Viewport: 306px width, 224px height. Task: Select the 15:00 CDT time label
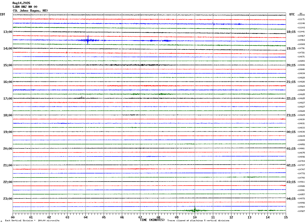point(8,65)
